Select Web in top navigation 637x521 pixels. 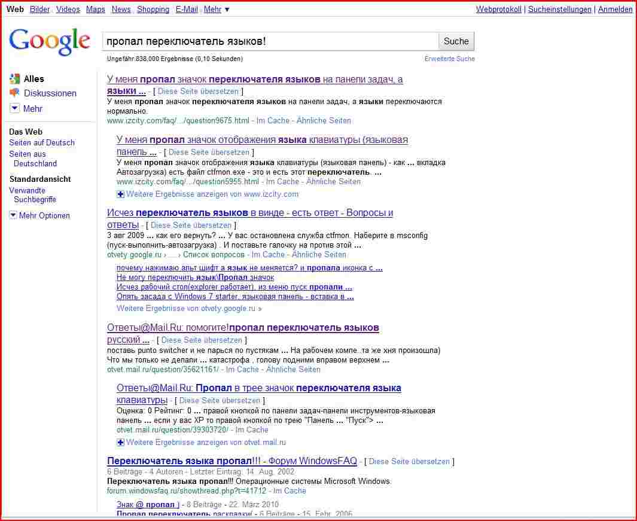(x=15, y=9)
